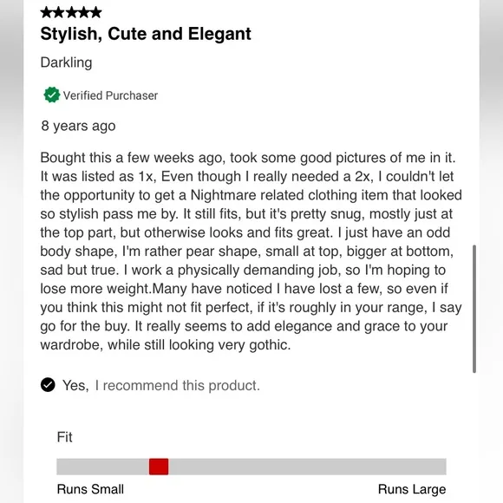The height and width of the screenshot is (503, 503).
Task: Click the second star of the rating
Action: click(59, 12)
